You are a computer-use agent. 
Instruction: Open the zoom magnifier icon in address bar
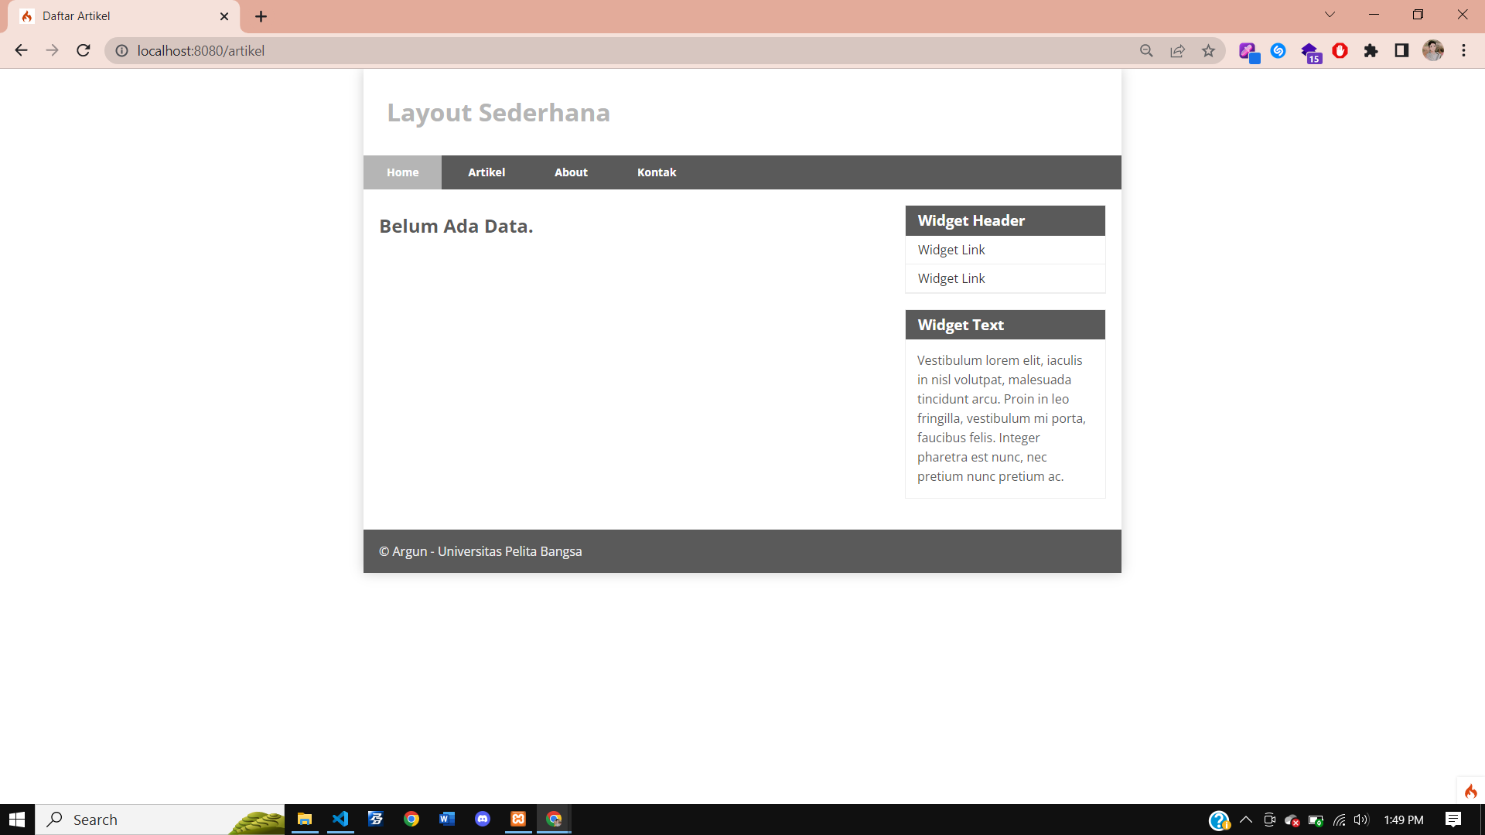[1146, 50]
